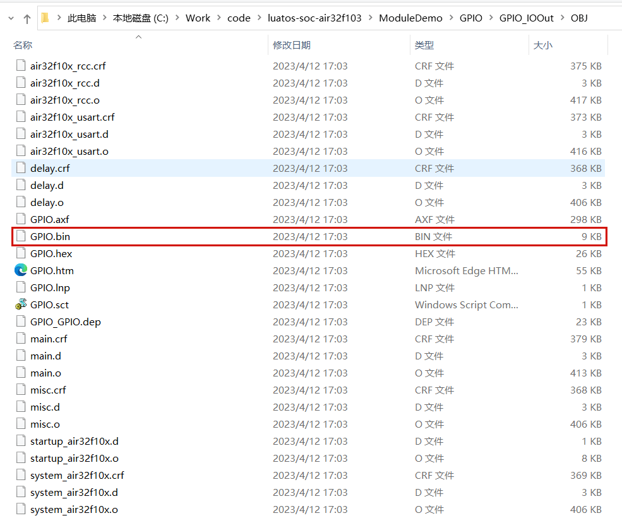Select file name GPIO.hex
The width and height of the screenshot is (622, 518).
[x=51, y=254]
